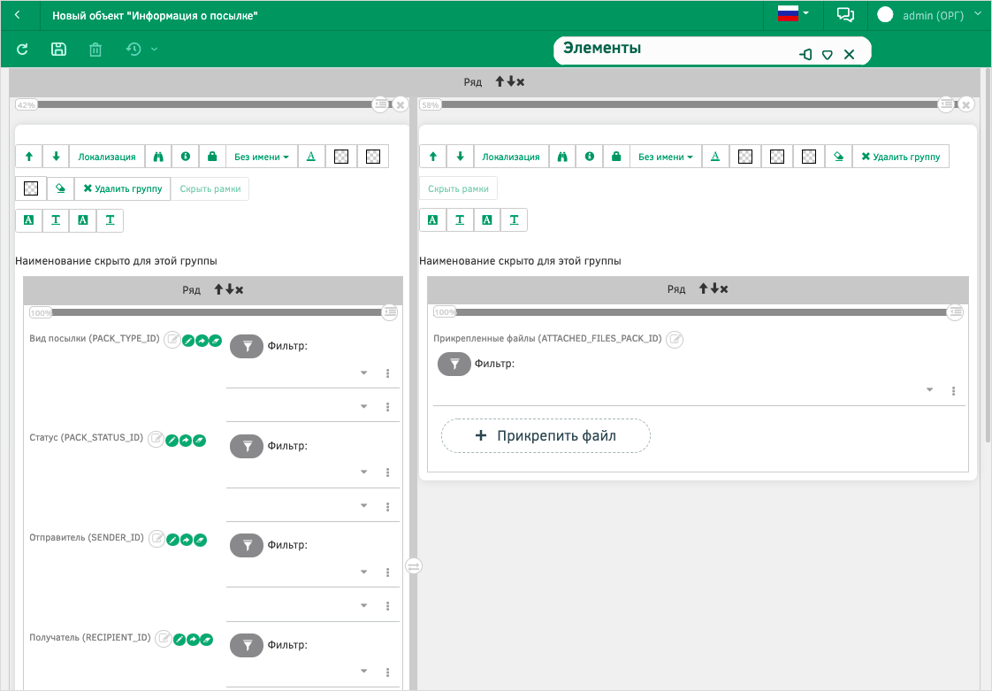The image size is (992, 691).
Task: Move the top-level Ряд up
Action: click(x=500, y=81)
